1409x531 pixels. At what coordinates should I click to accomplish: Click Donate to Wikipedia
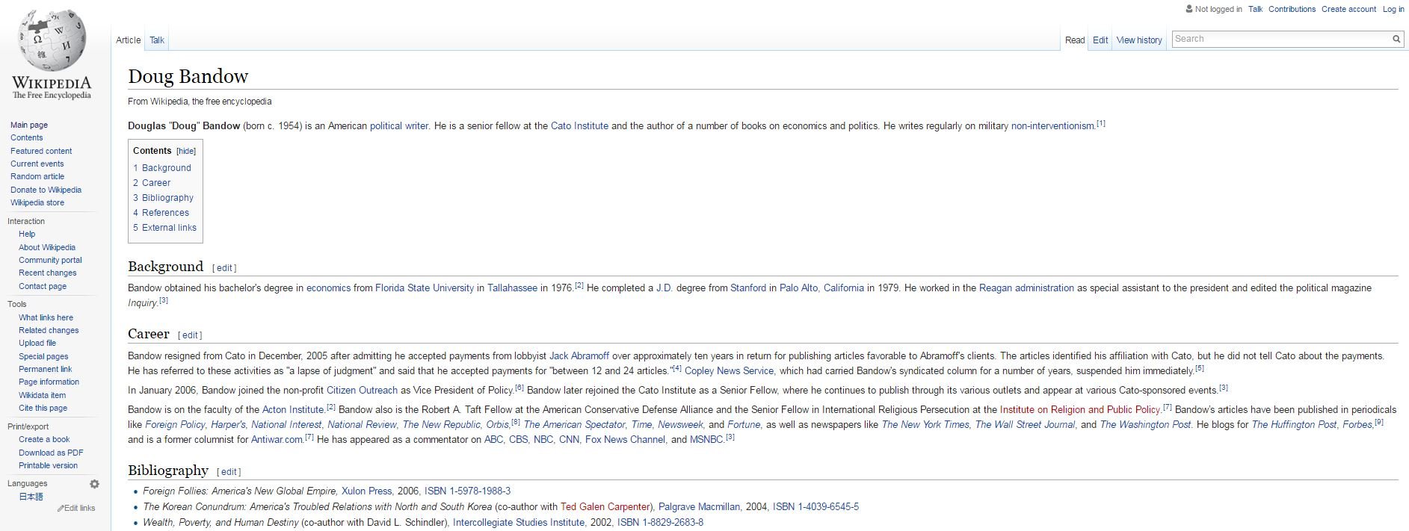pos(46,190)
